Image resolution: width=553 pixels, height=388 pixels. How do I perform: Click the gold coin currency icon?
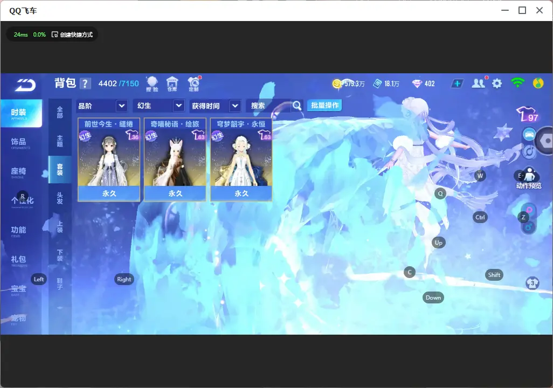click(337, 84)
